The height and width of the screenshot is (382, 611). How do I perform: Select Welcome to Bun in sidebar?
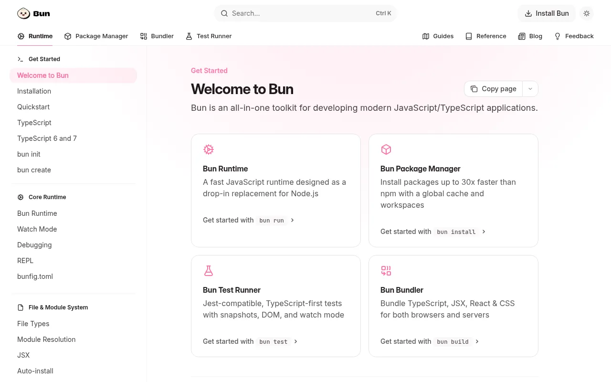pos(73,75)
